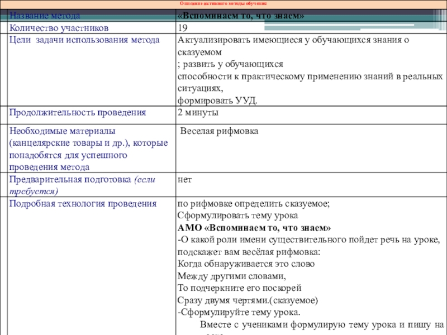The image size is (447, 335).
Task: Select 'Продолжительность проведения' label
Action: [78, 113]
